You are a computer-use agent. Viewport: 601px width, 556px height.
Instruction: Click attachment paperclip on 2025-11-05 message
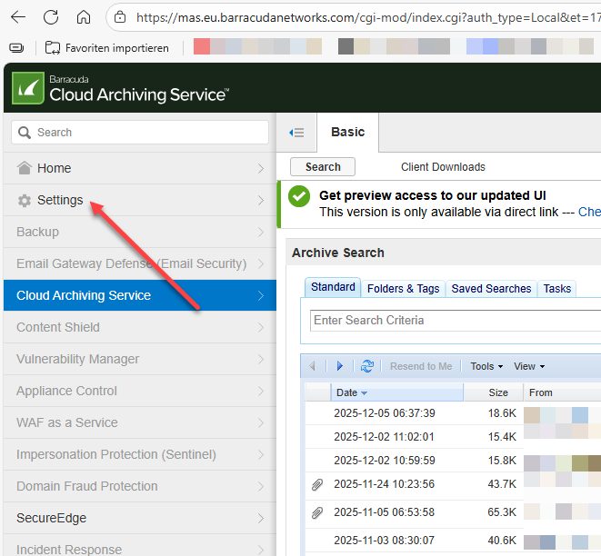click(x=317, y=512)
